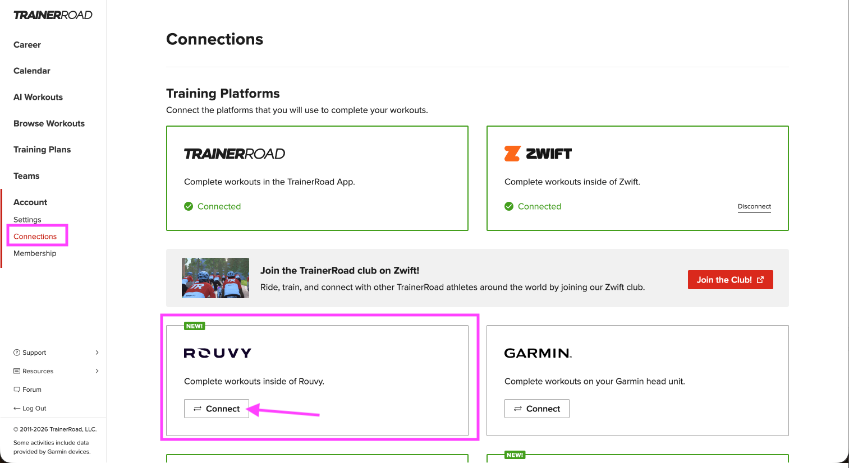Open the Calendar menu item

coord(32,71)
